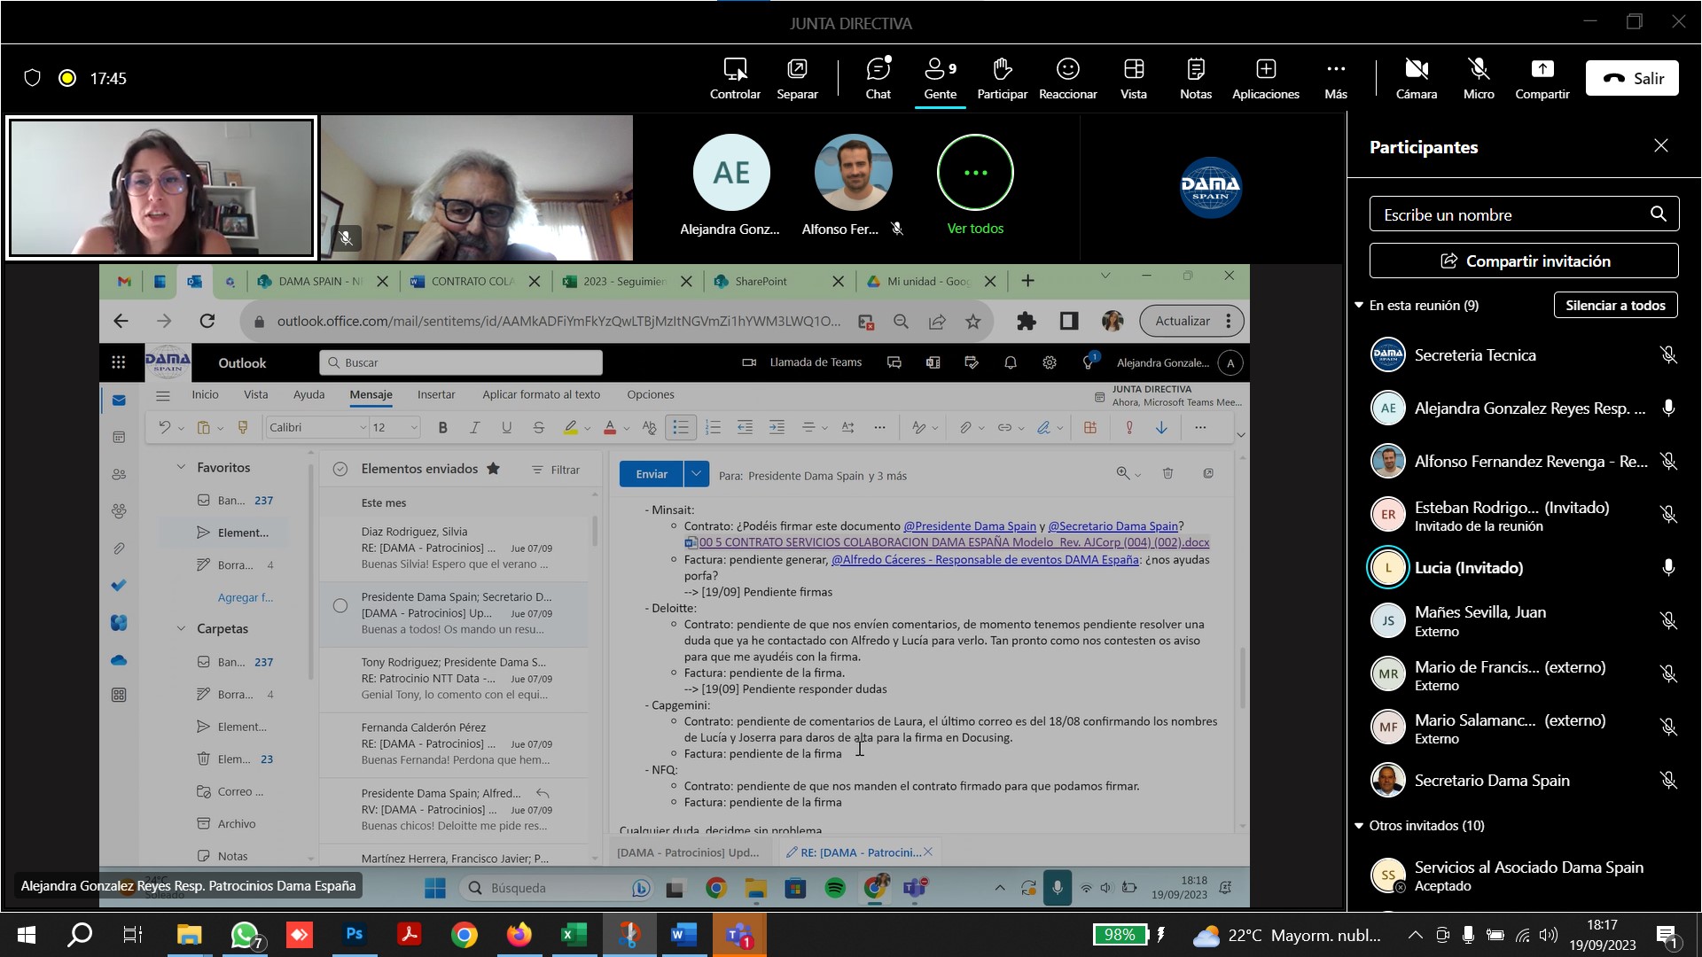Select the Mensaje ribbon tab
The width and height of the screenshot is (1702, 957).
point(371,393)
